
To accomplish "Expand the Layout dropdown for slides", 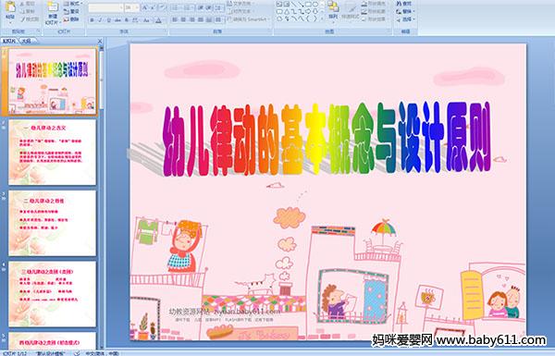I will coord(72,4).
